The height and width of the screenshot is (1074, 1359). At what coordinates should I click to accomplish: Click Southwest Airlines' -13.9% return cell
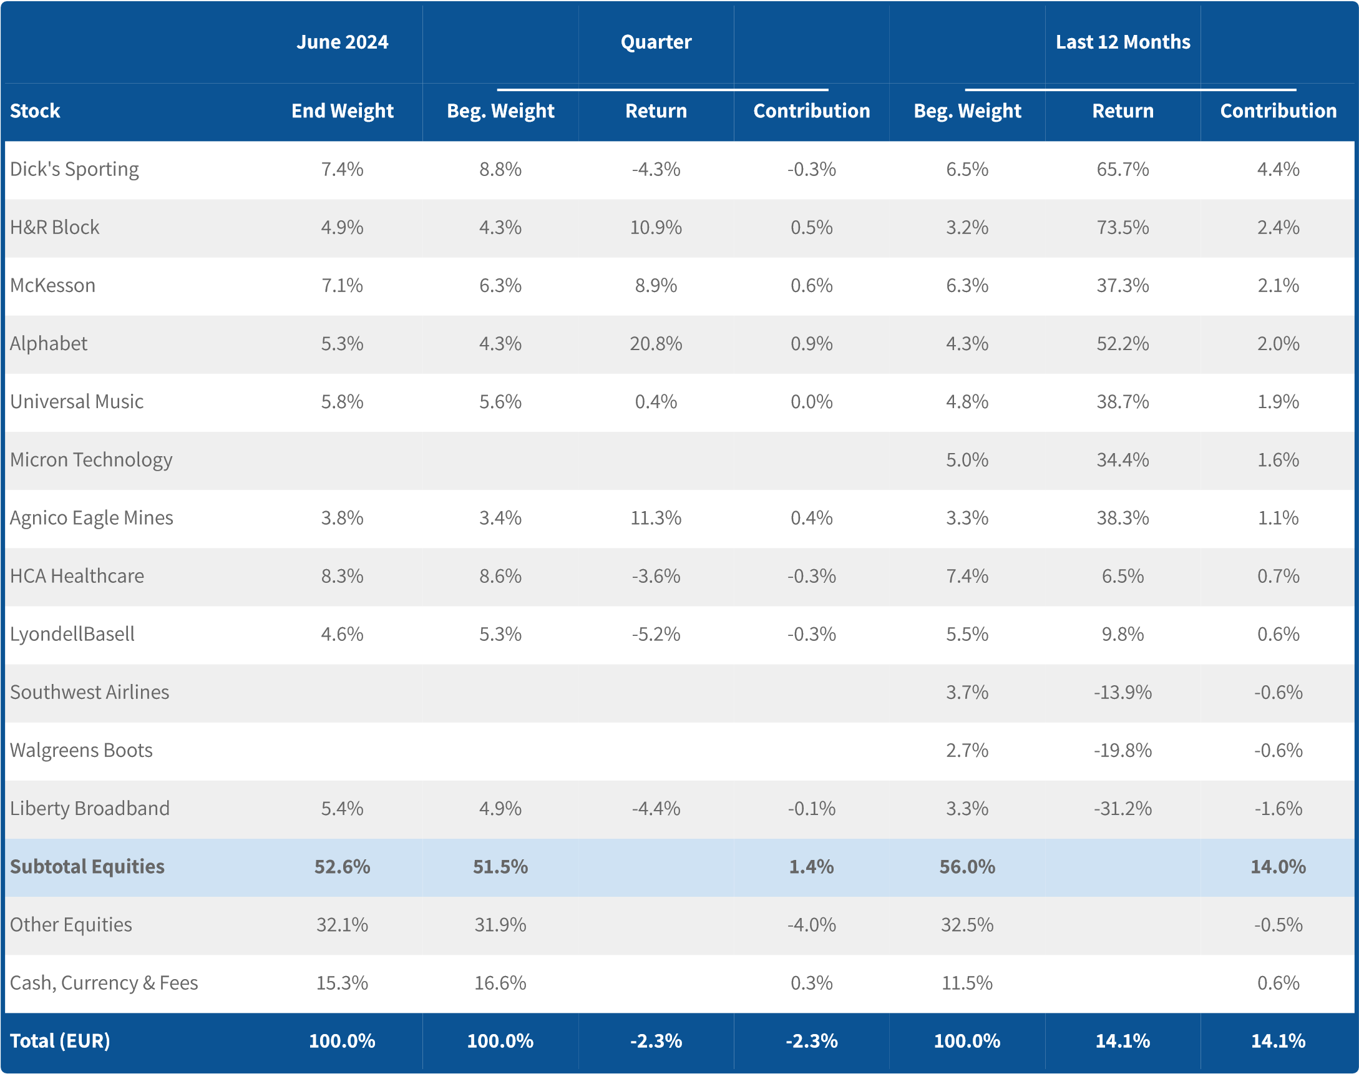pyautogui.click(x=1123, y=693)
